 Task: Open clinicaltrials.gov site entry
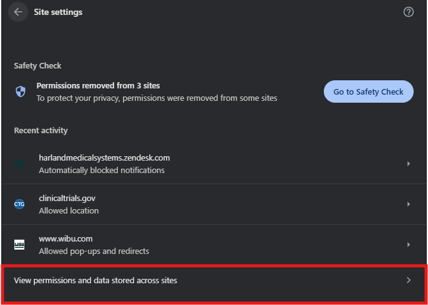point(67,199)
